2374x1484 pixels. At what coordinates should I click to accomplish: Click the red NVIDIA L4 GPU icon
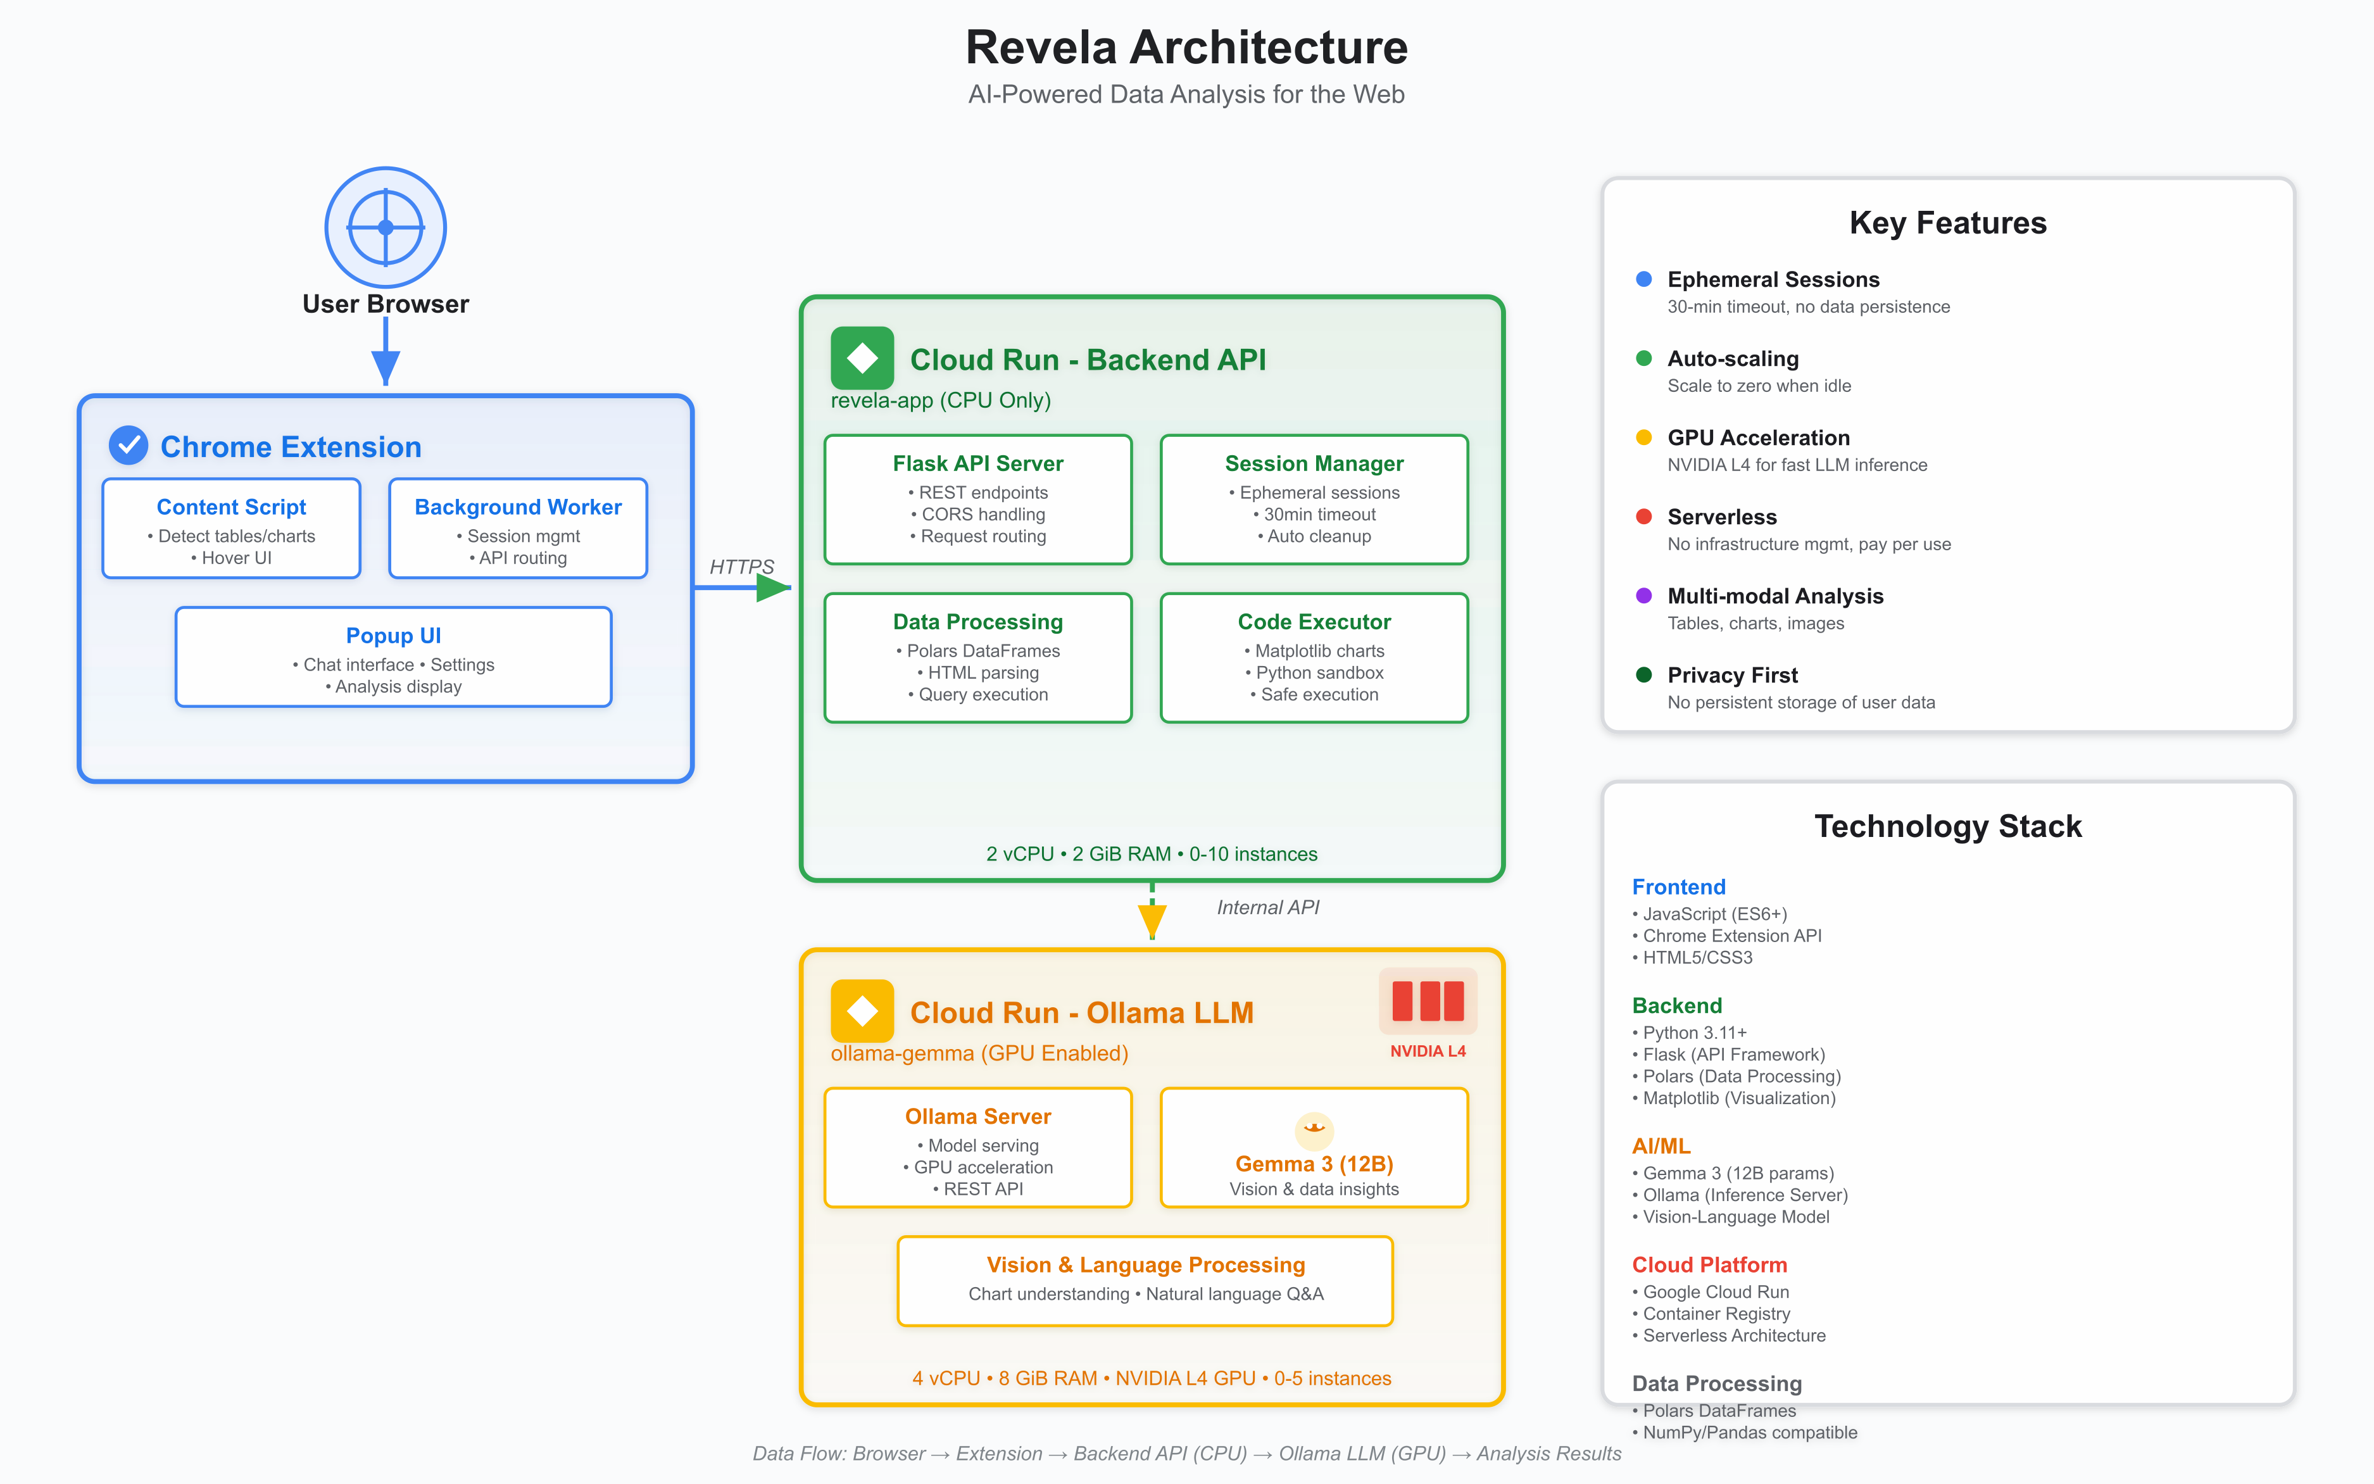(x=1427, y=1002)
